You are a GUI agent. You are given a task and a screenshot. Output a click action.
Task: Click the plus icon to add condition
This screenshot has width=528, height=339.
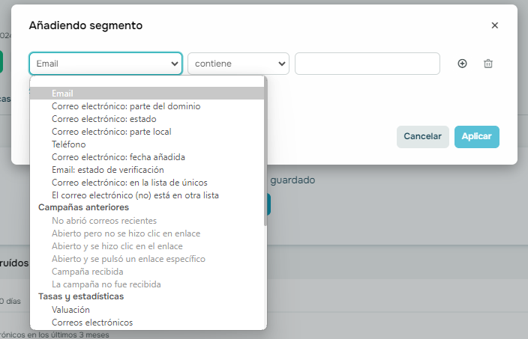click(x=462, y=64)
